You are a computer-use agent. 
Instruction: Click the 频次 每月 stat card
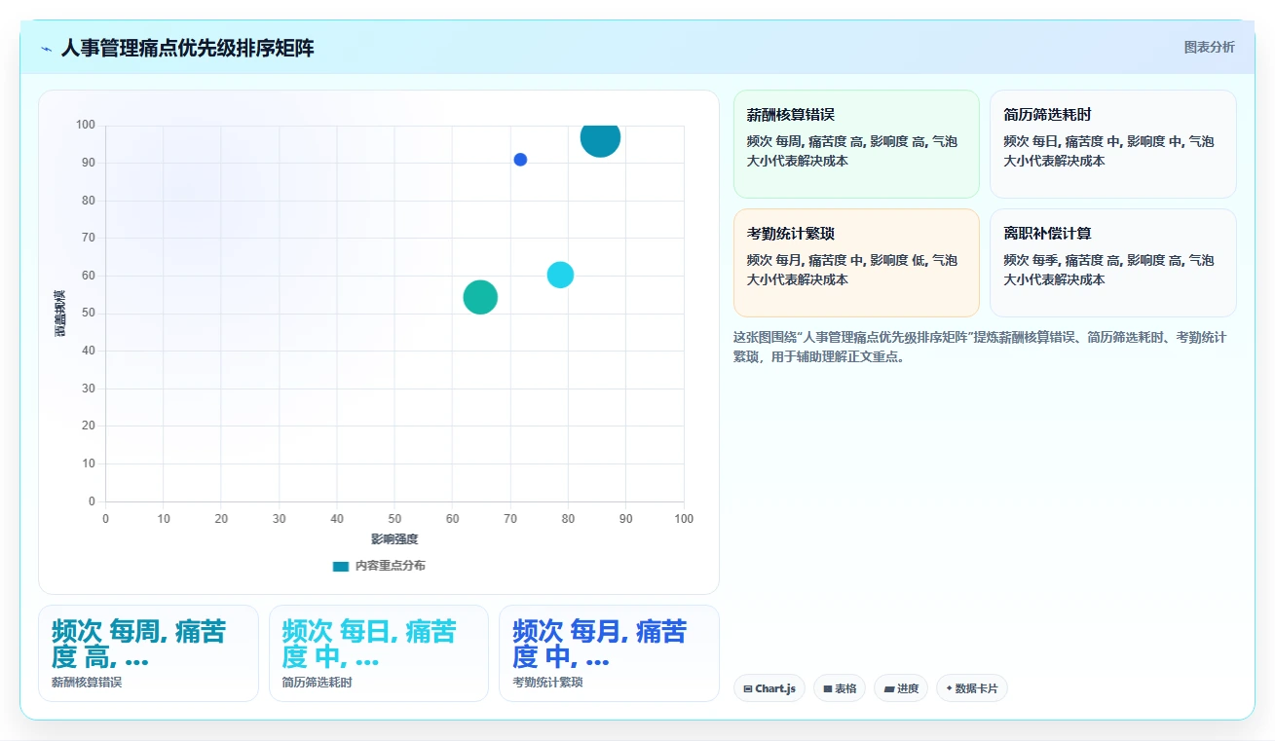(609, 653)
